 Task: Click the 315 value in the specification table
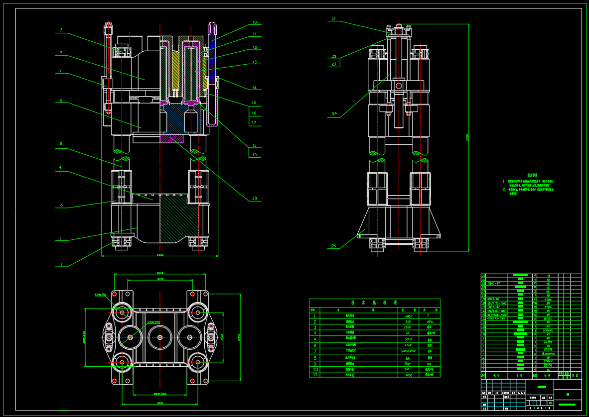[x=408, y=322]
